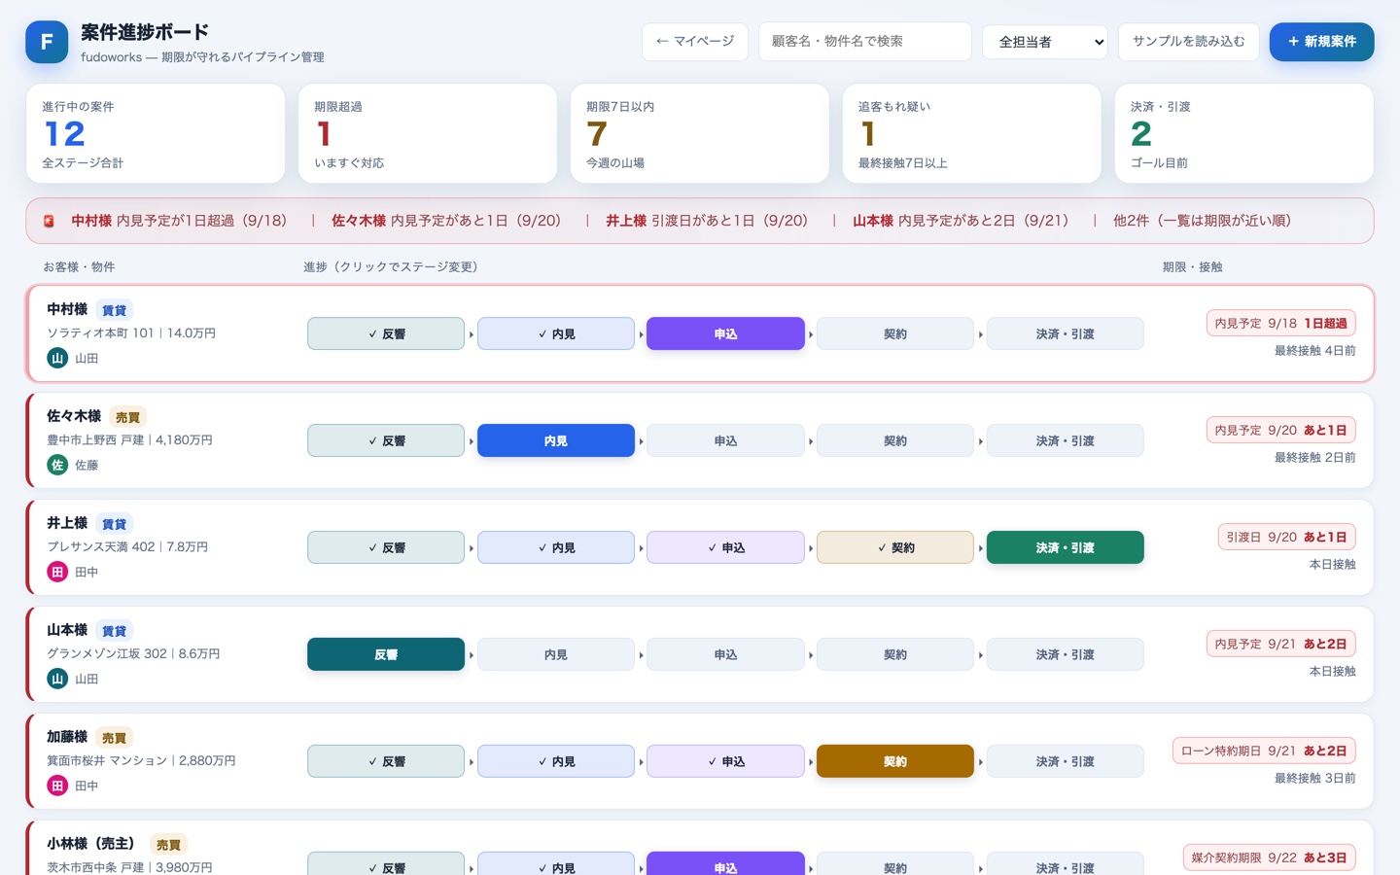Screen dimensions: 1400x875
Task: Set 加藤様 stage back to 申込
Action: click(x=725, y=761)
